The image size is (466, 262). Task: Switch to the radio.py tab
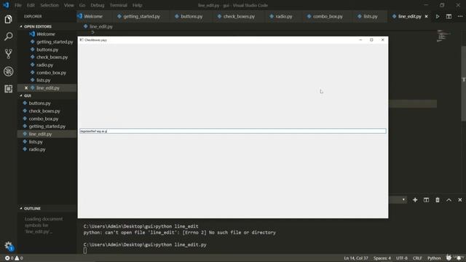tap(284, 16)
